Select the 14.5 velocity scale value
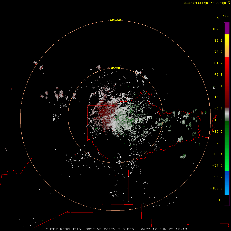231x231 pixels. pyautogui.click(x=218, y=97)
